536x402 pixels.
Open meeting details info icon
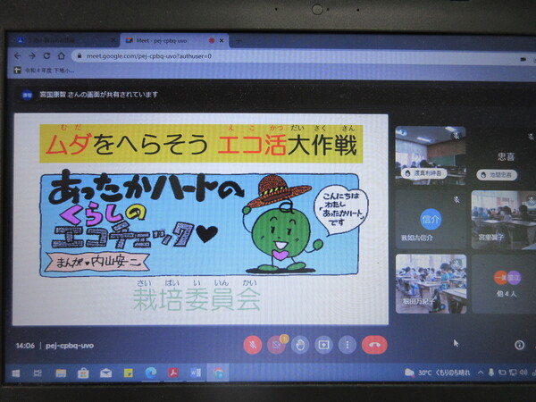(x=519, y=344)
